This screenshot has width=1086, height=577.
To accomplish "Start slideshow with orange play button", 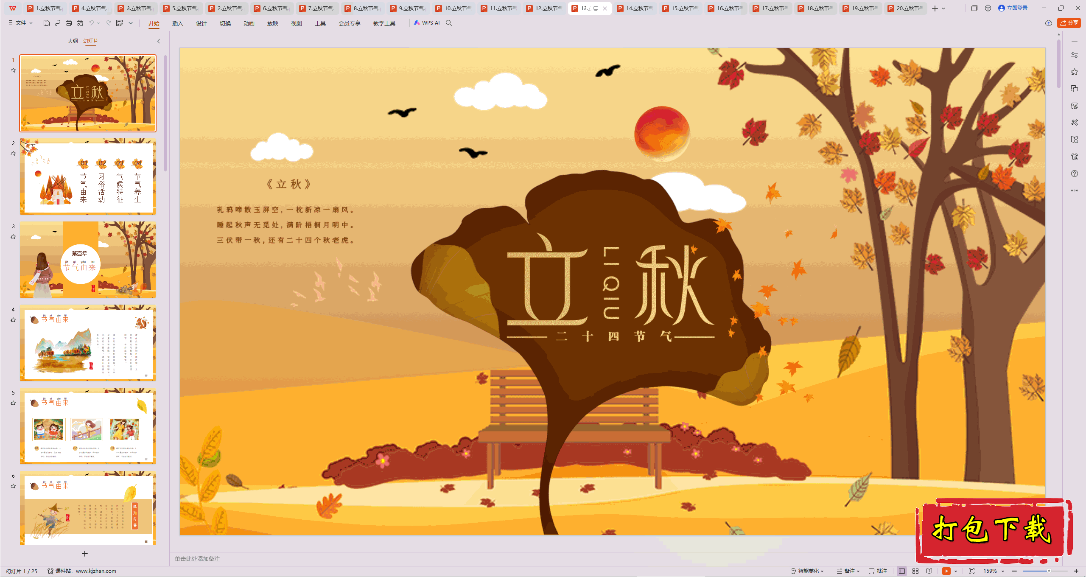I will coord(946,571).
